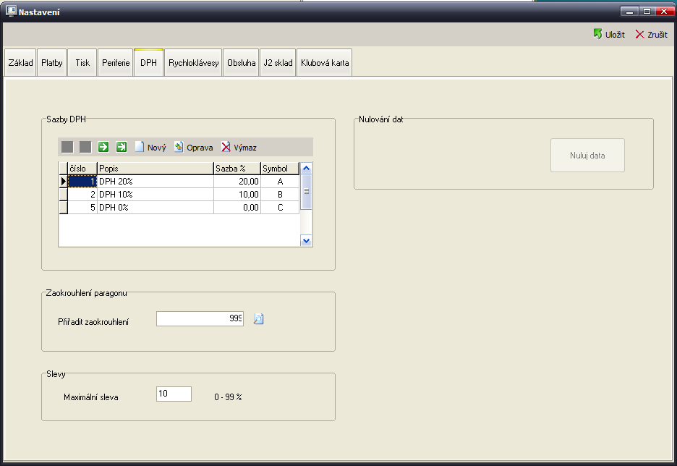Open the J2 sklad tab
Viewport: 677px width, 466px height.
(x=278, y=63)
